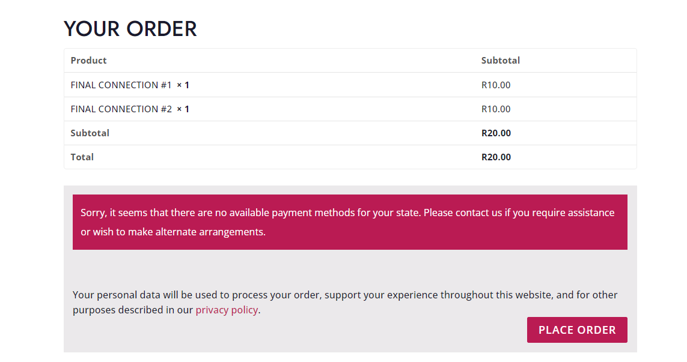Select the R10.00 price for FINAL CONNECTION #2
Screen dimensions: 687x362
click(x=495, y=109)
